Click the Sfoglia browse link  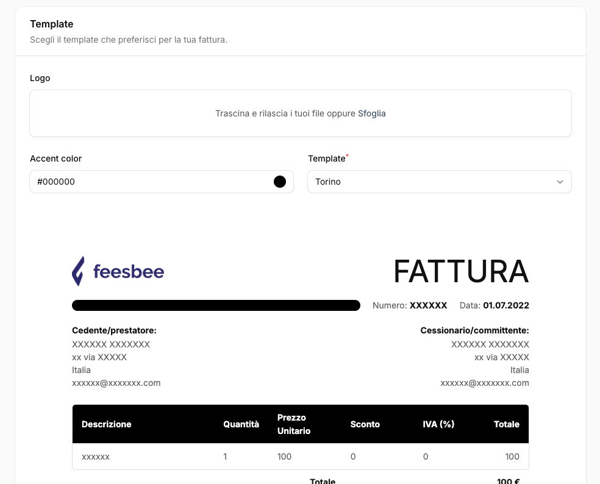click(x=371, y=113)
